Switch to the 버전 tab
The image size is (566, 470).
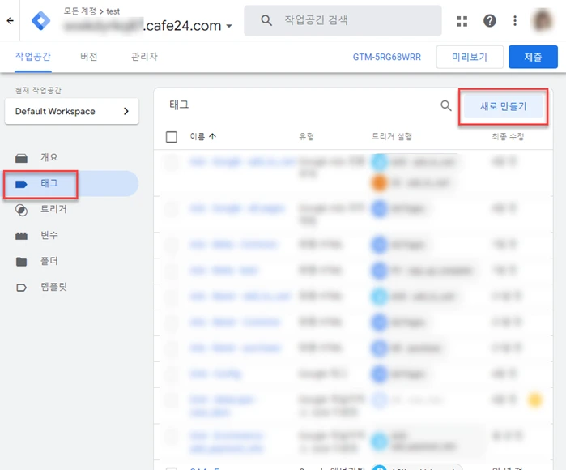click(89, 57)
